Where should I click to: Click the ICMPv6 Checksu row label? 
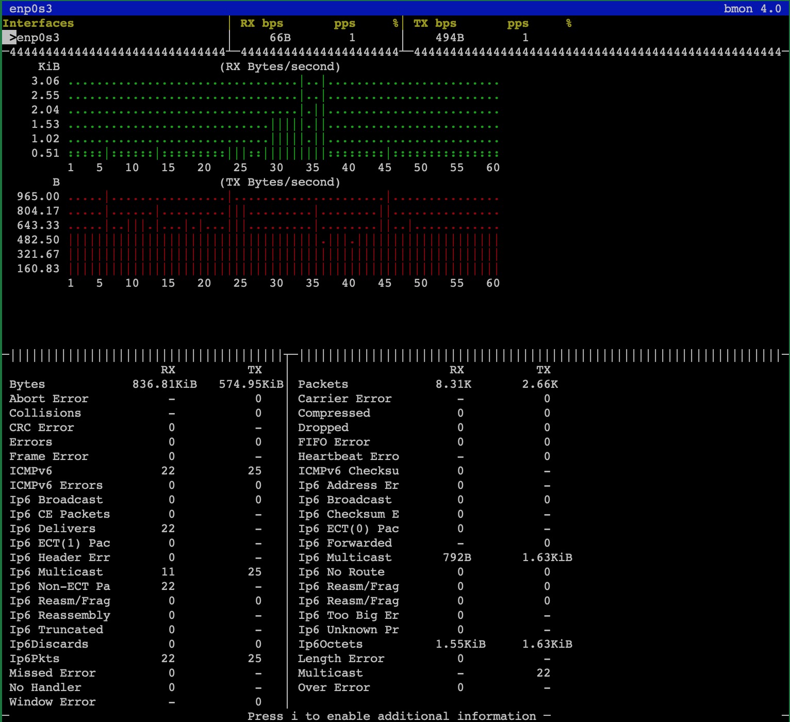click(349, 471)
